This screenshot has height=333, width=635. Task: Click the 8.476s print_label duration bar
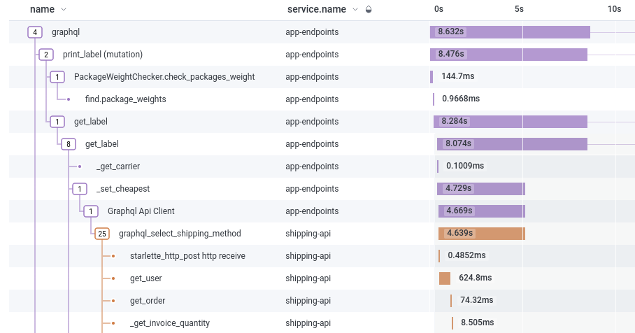click(508, 55)
